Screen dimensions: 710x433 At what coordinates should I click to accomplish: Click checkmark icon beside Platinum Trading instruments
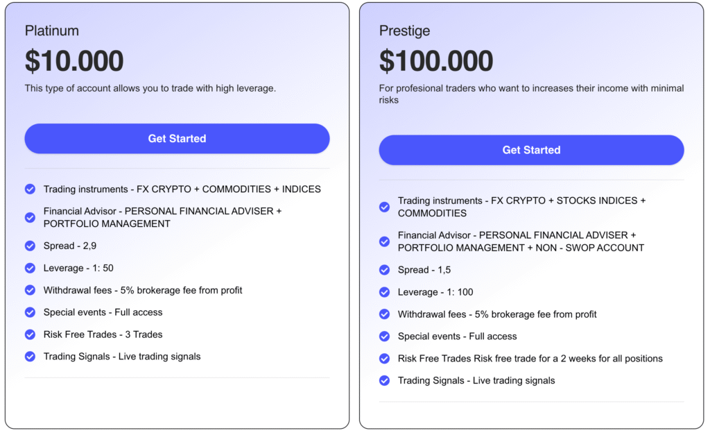tap(30, 189)
